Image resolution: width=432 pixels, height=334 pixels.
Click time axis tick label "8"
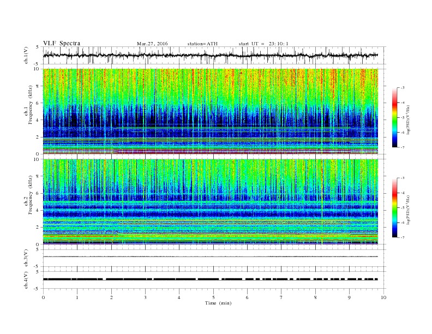click(315, 297)
